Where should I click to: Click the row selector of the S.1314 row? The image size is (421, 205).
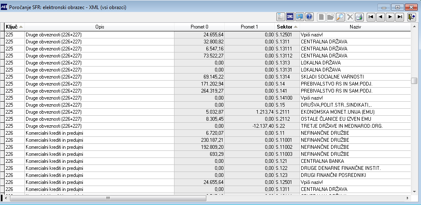tap(2, 76)
